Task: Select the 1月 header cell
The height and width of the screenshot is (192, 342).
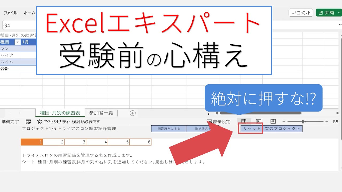Action: pyautogui.click(x=28, y=42)
